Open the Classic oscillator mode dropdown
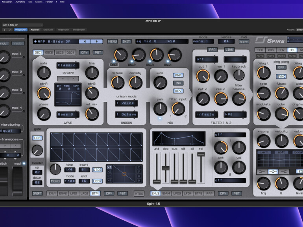This screenshot has height=227, width=303. pos(68,65)
